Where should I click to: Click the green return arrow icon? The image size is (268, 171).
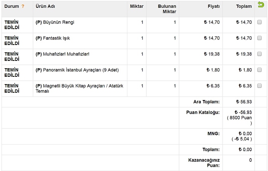click(260, 4)
